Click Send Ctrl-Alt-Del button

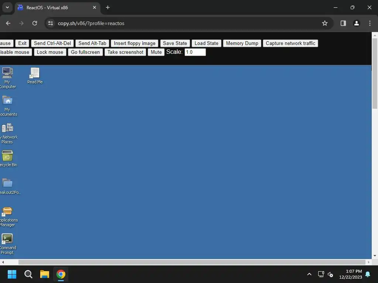point(52,43)
